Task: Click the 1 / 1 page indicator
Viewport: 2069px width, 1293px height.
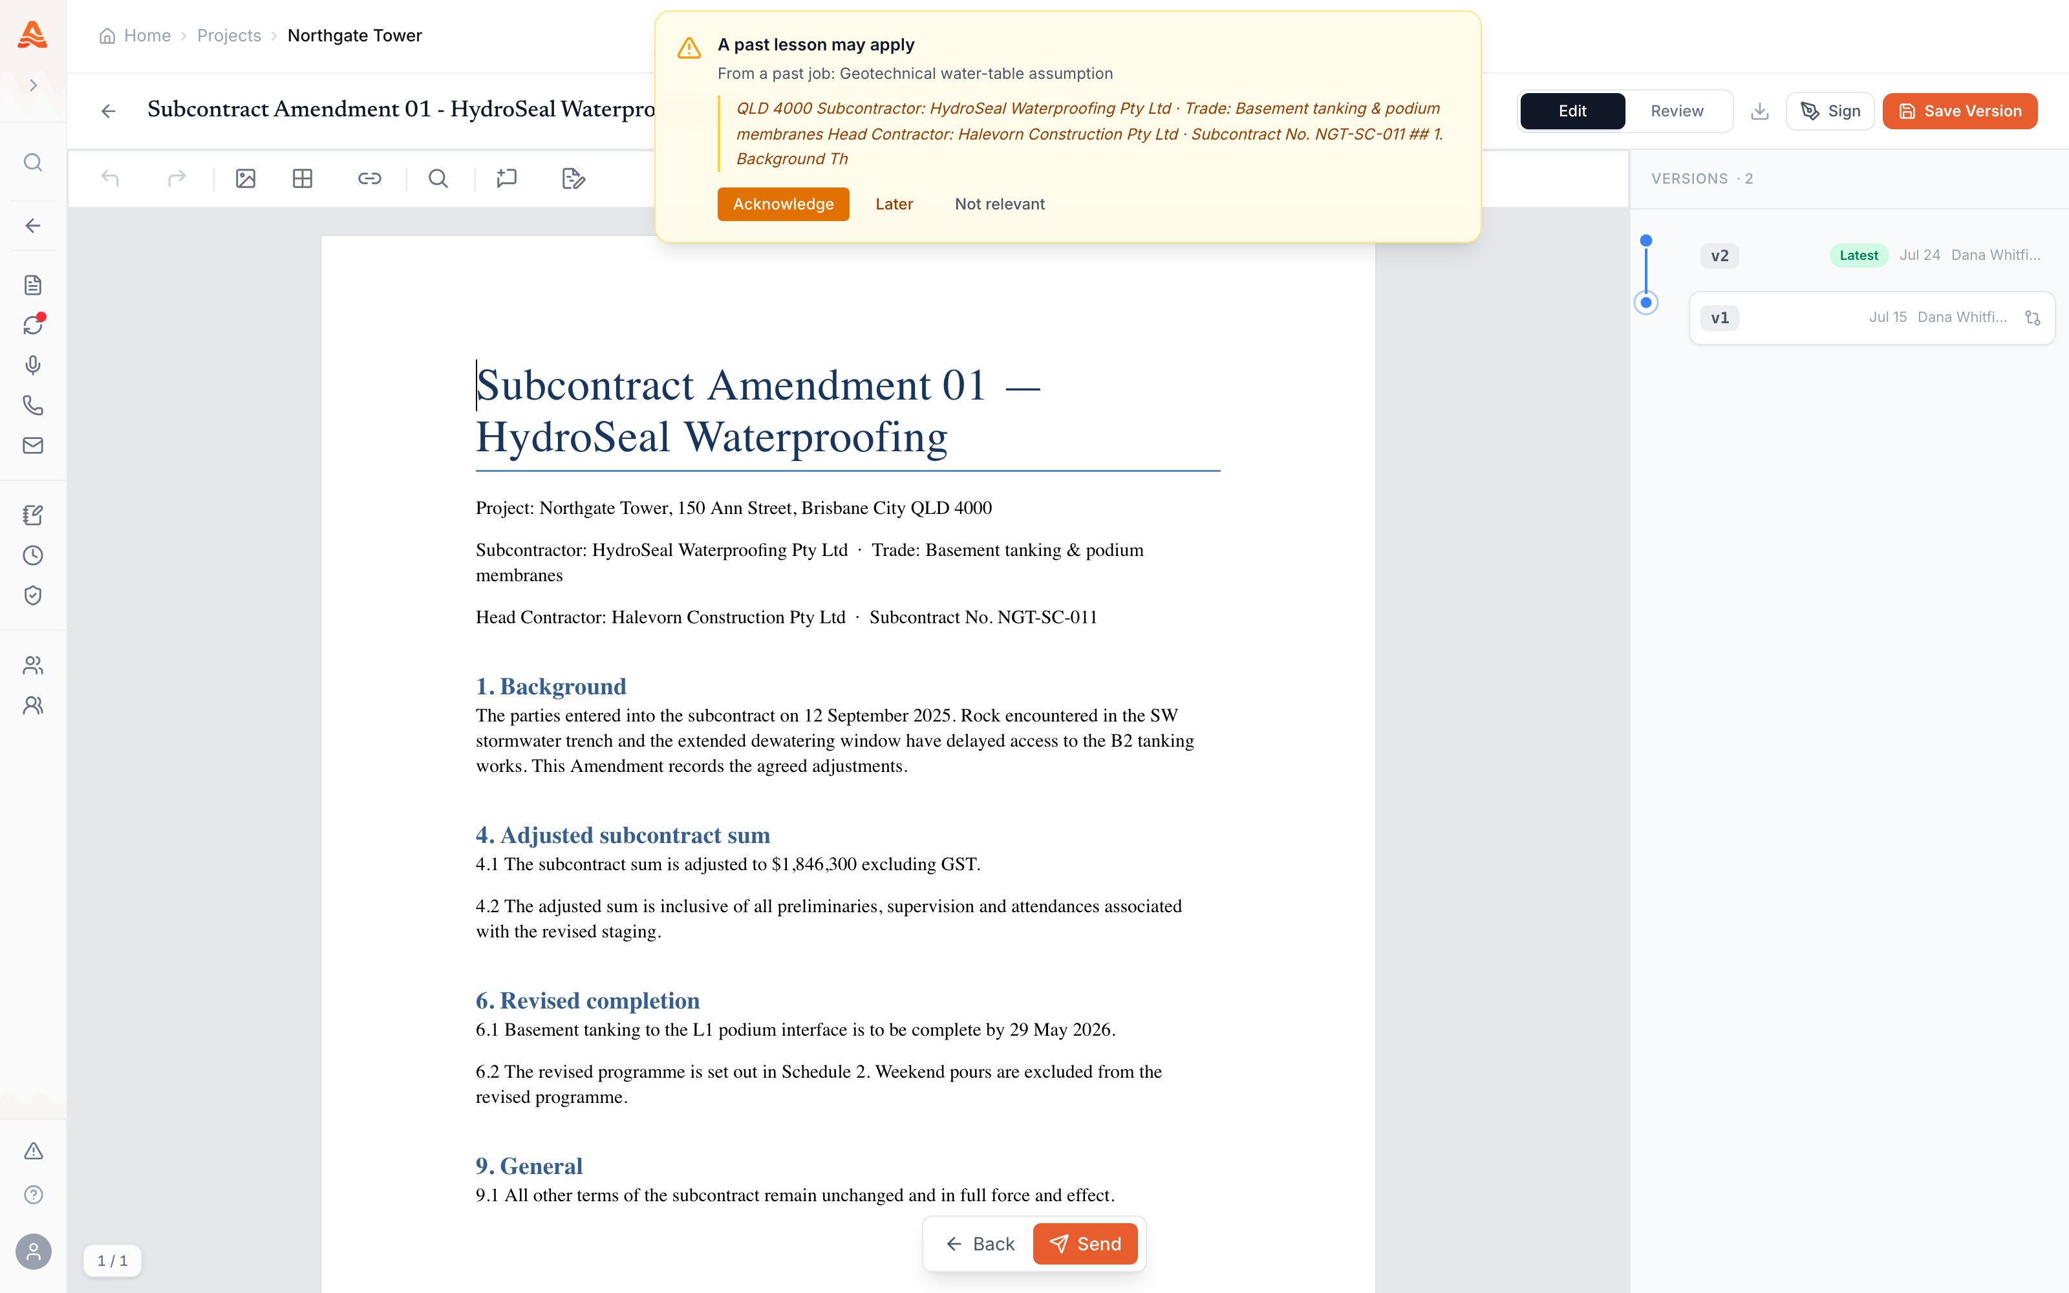Action: tap(112, 1261)
